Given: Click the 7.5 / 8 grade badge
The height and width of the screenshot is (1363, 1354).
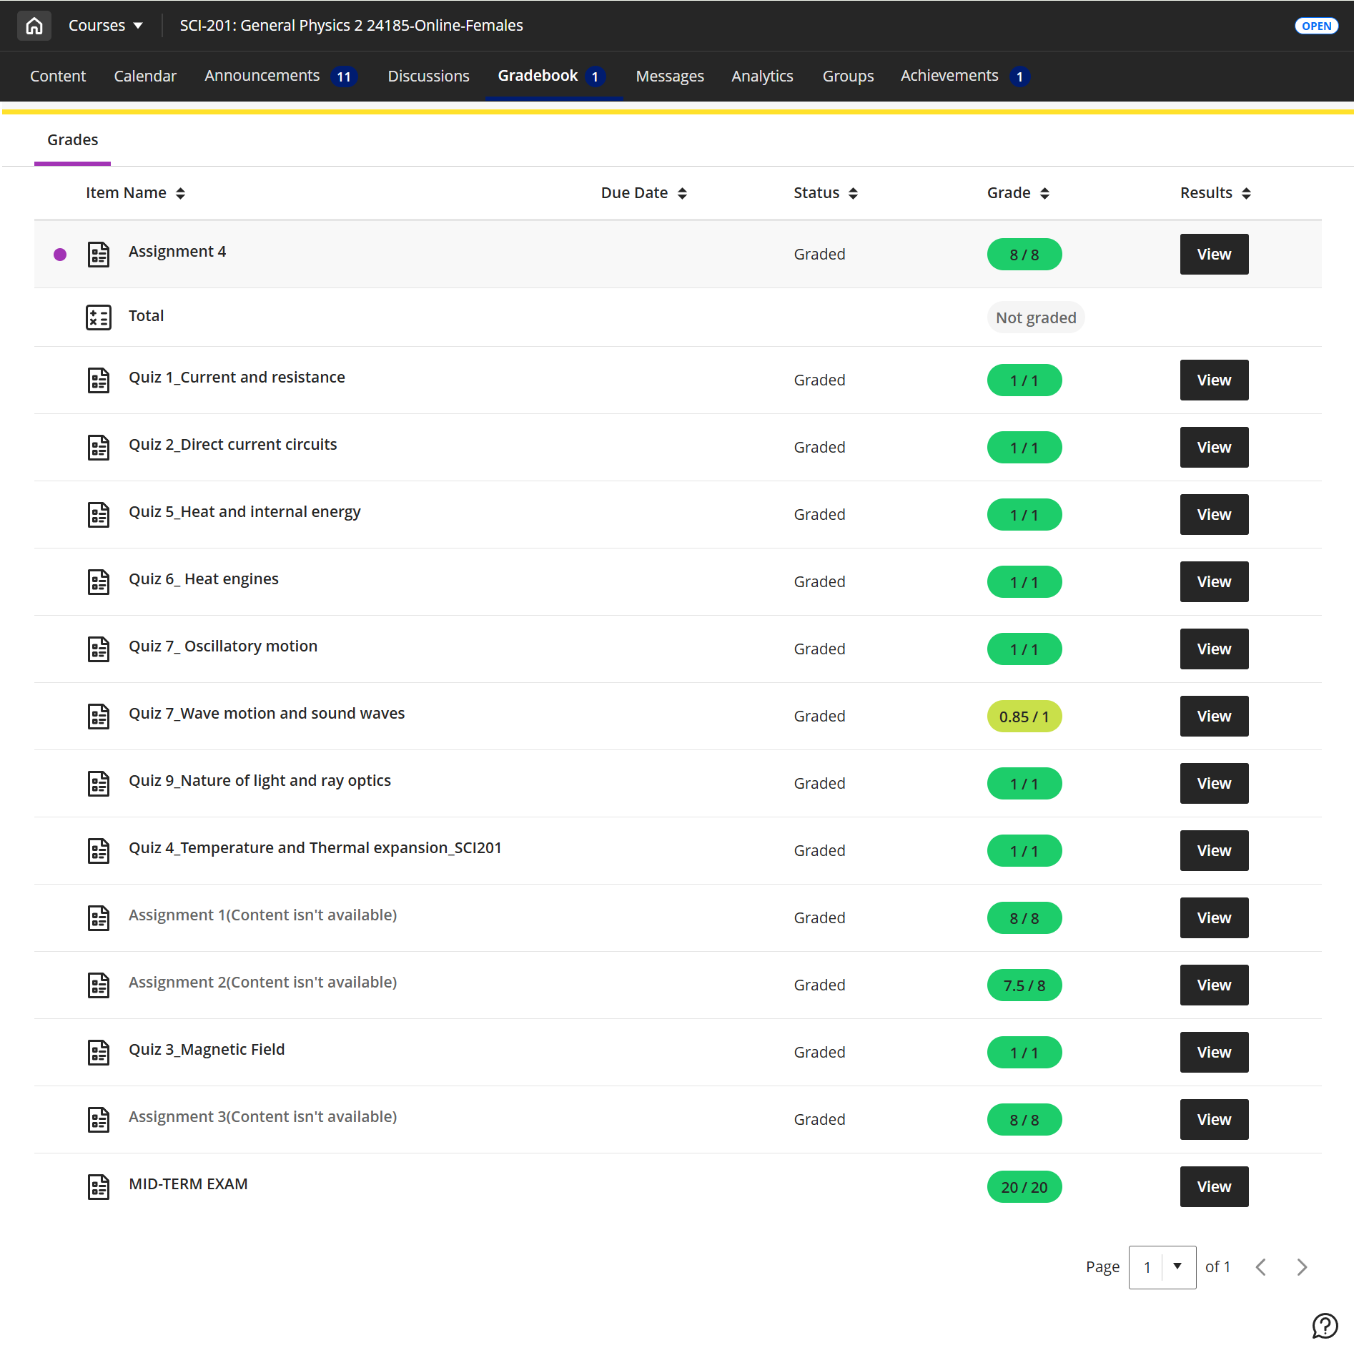Looking at the screenshot, I should 1024,985.
